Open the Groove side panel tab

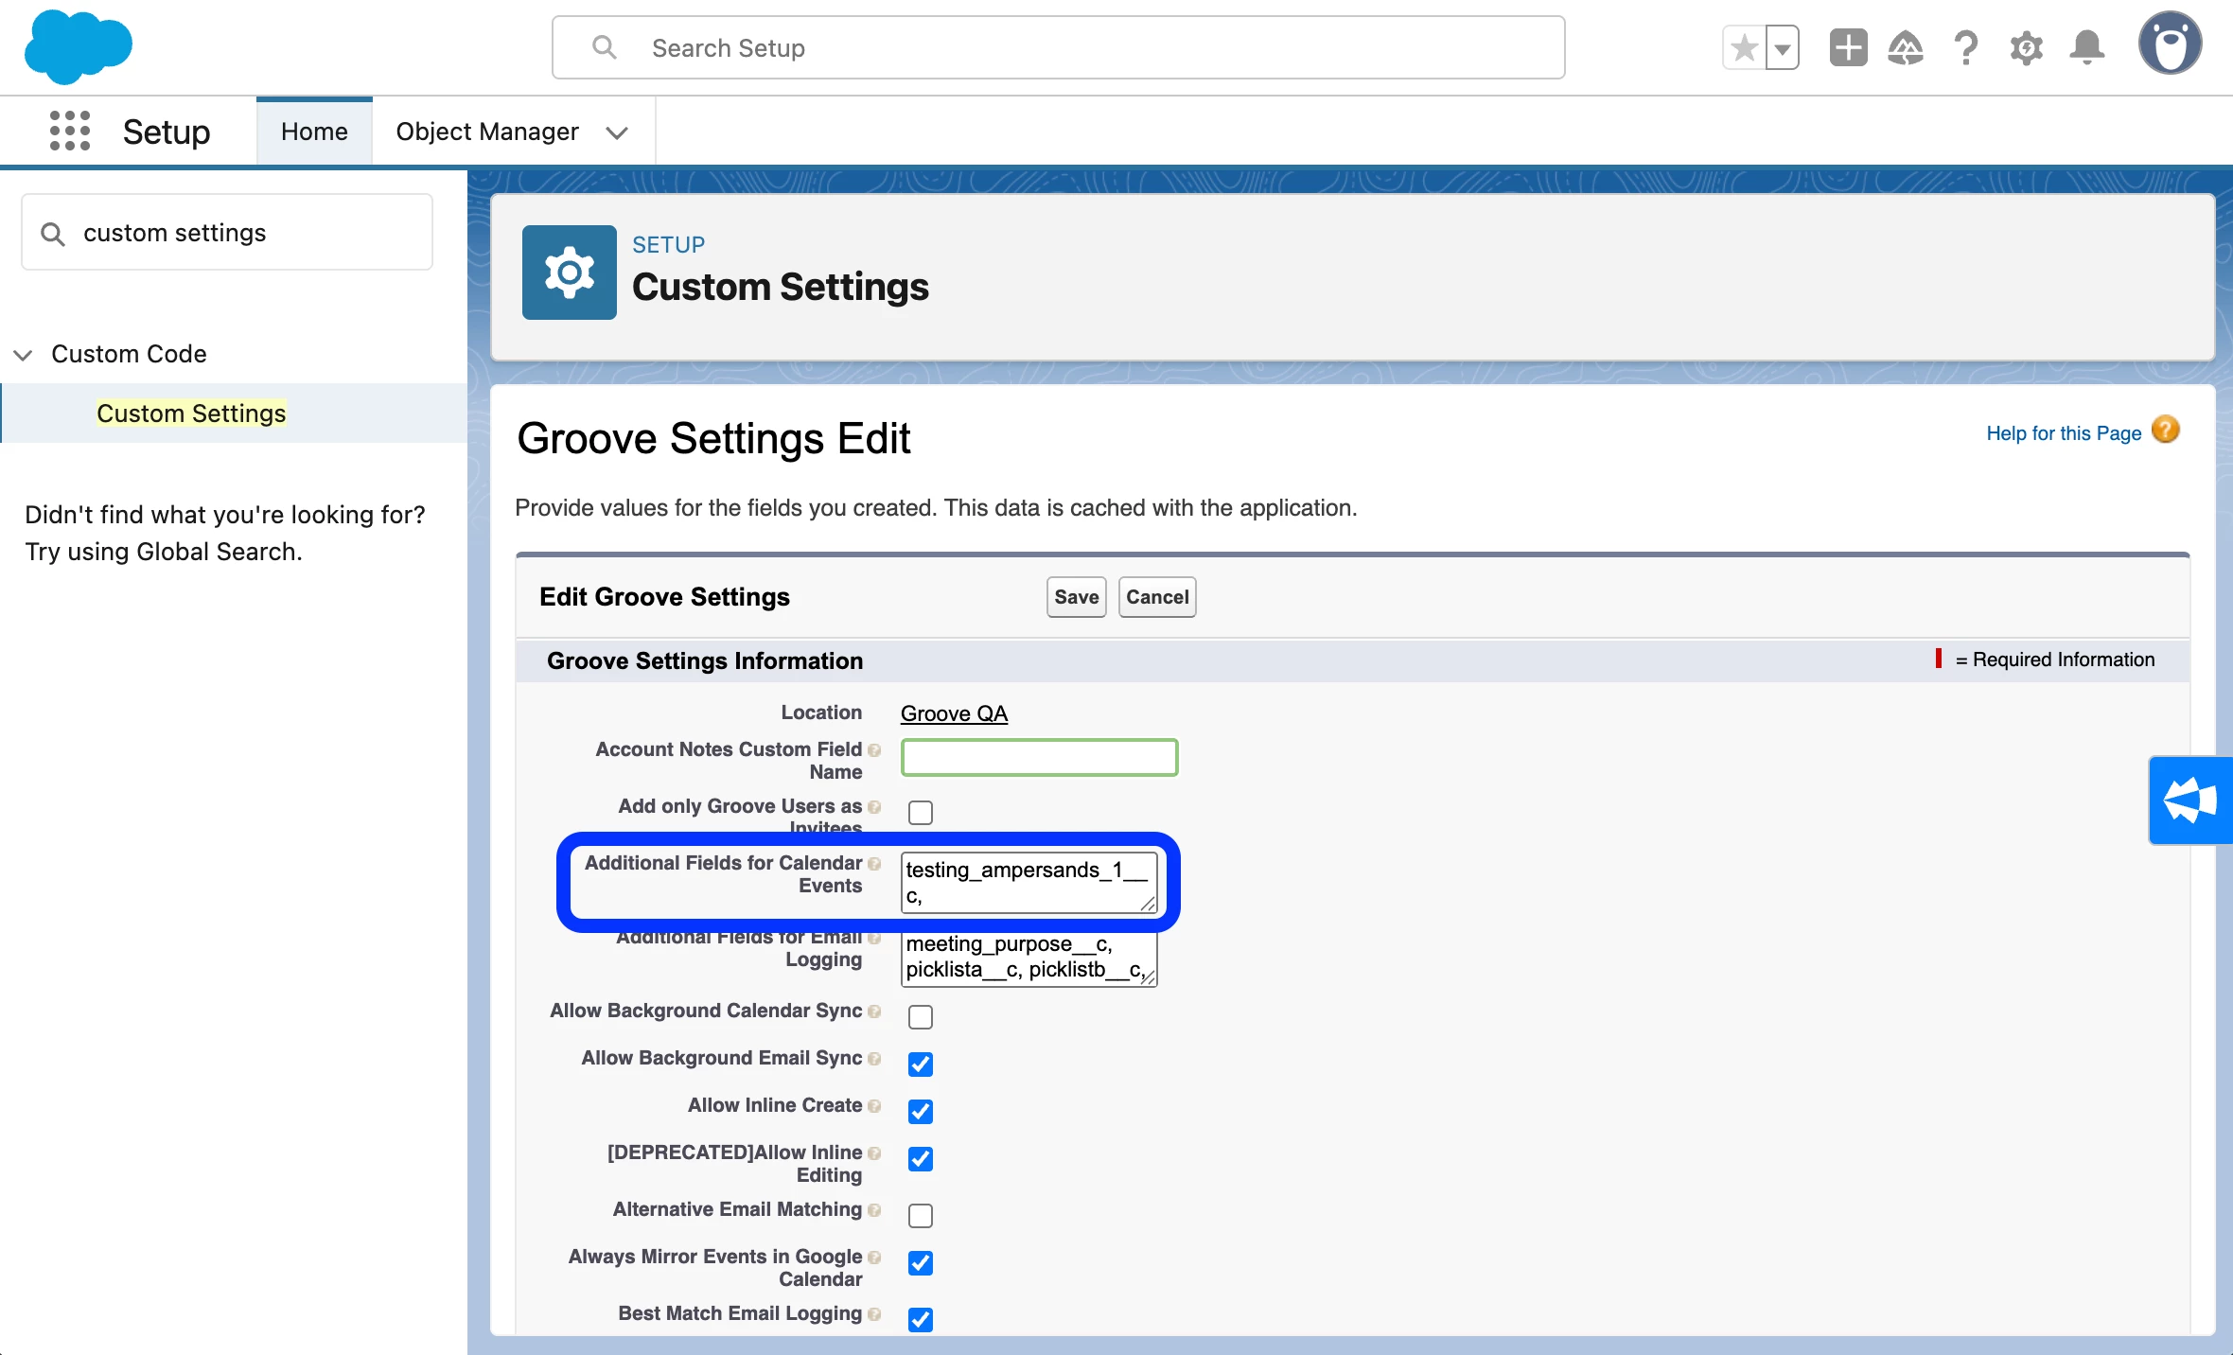tap(2190, 801)
